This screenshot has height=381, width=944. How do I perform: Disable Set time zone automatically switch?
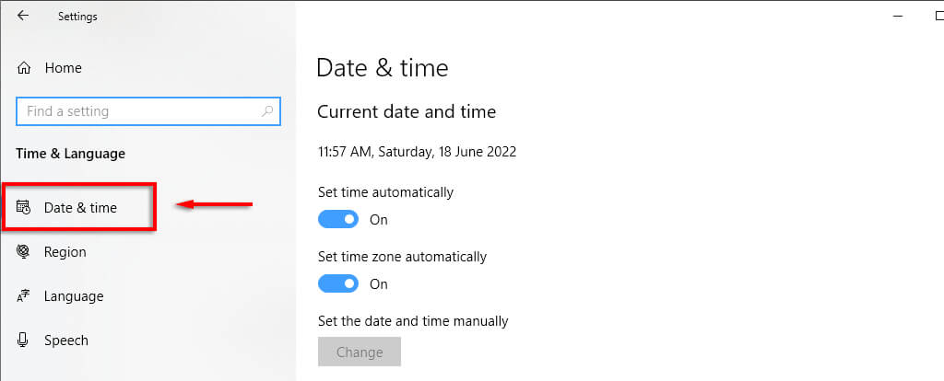click(337, 284)
